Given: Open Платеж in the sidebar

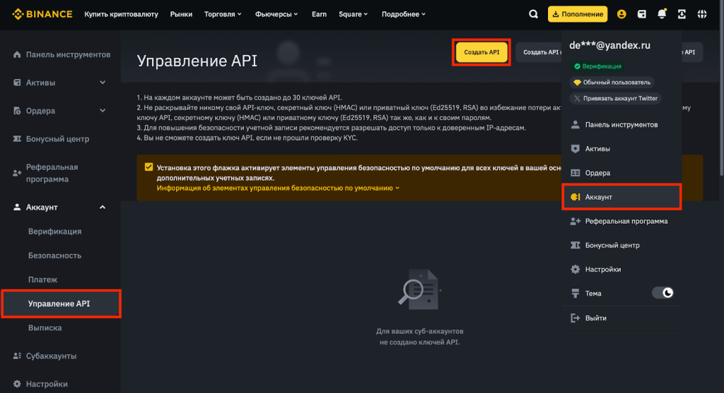Looking at the screenshot, I should 42,279.
